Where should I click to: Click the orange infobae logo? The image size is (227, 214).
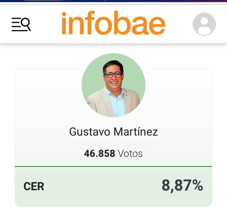tap(113, 24)
